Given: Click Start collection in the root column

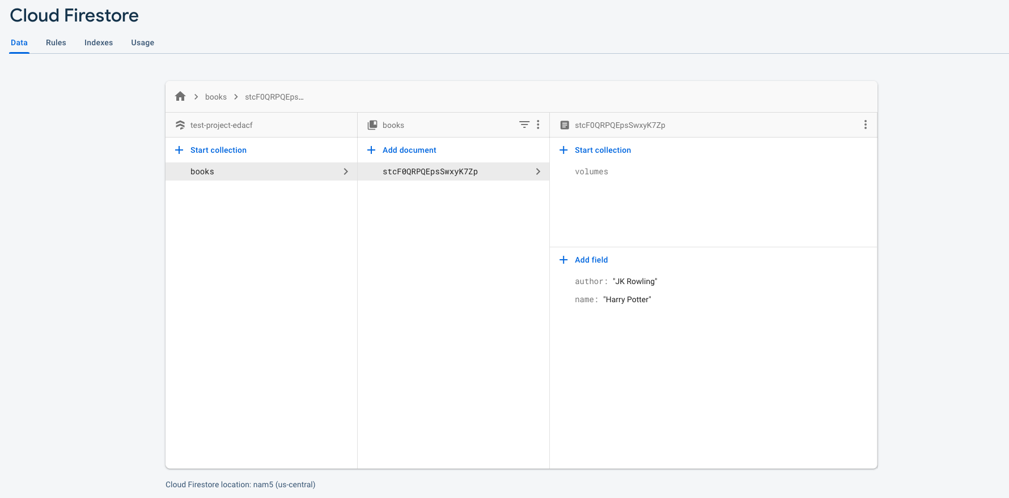Looking at the screenshot, I should [x=218, y=150].
